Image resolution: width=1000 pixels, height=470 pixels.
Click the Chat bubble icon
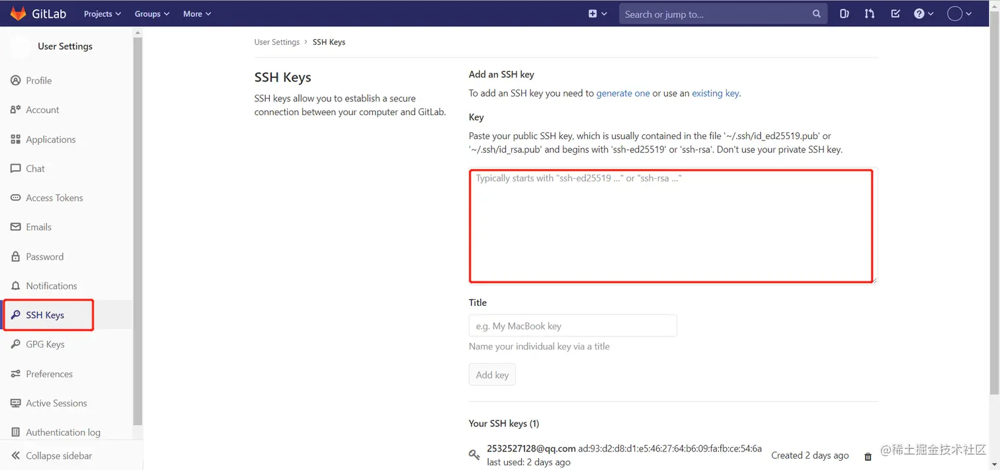tap(16, 169)
